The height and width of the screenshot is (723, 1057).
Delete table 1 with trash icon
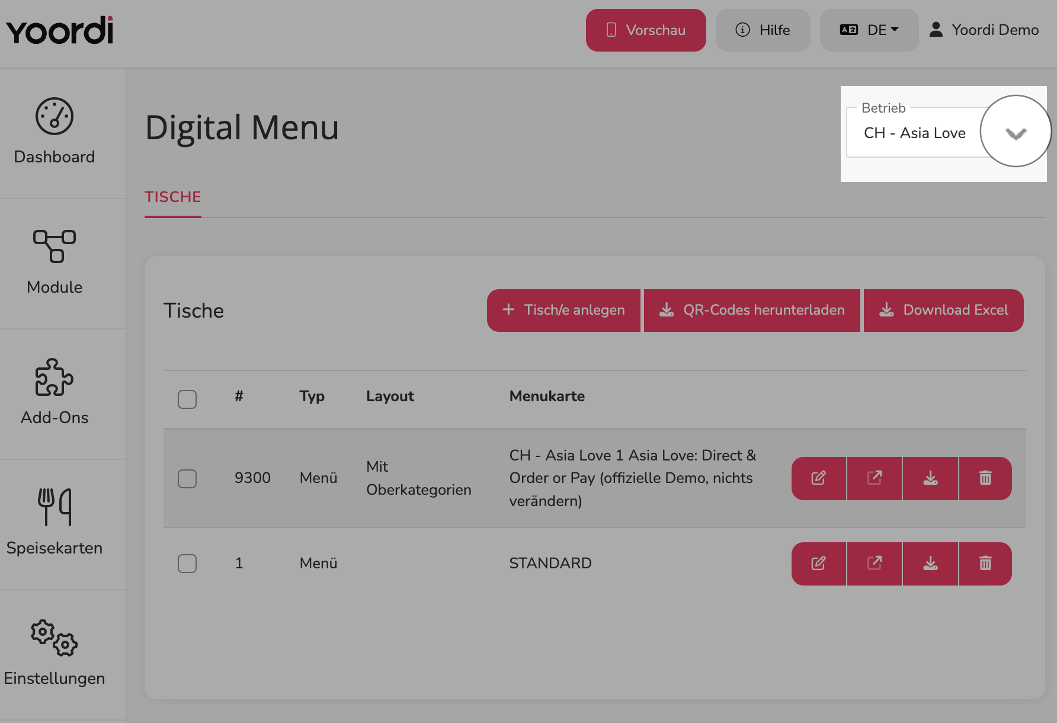pos(985,564)
